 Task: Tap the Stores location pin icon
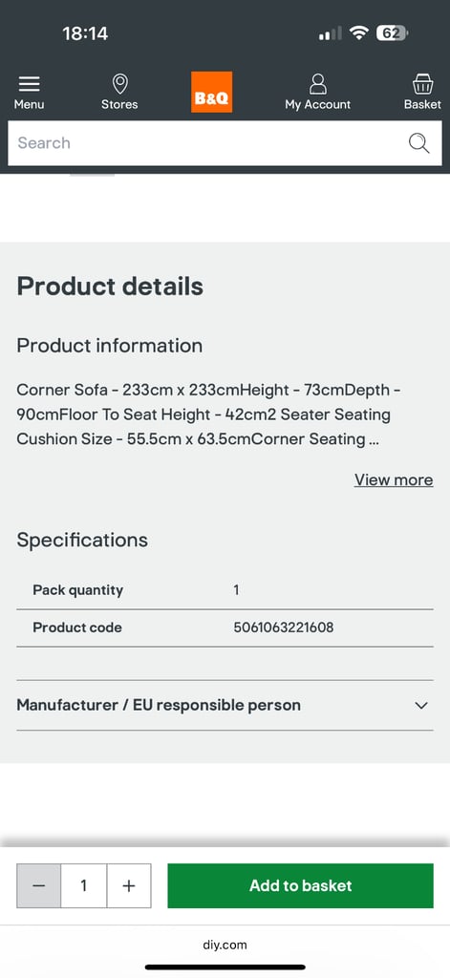(x=119, y=84)
